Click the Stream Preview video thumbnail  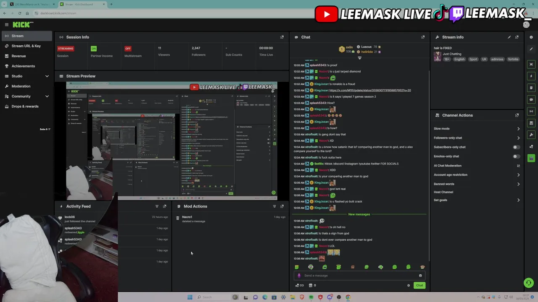171,141
